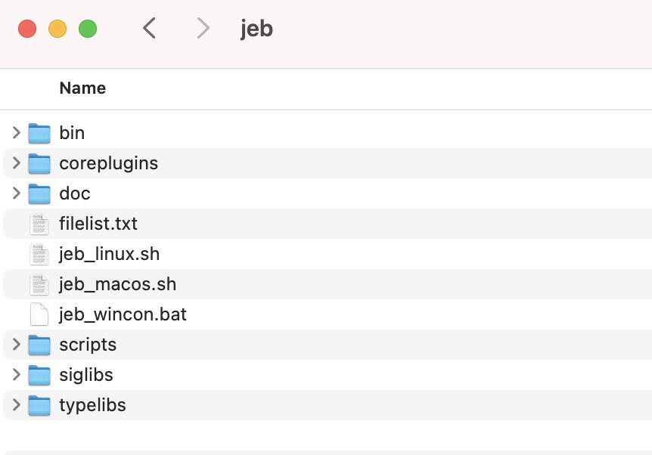This screenshot has height=455, width=652.
Task: Expand the coreplugins folder chevron
Action: pyautogui.click(x=16, y=163)
